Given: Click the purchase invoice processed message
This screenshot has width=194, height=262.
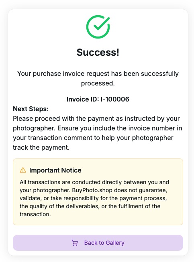Looking at the screenshot, I should coord(98,78).
